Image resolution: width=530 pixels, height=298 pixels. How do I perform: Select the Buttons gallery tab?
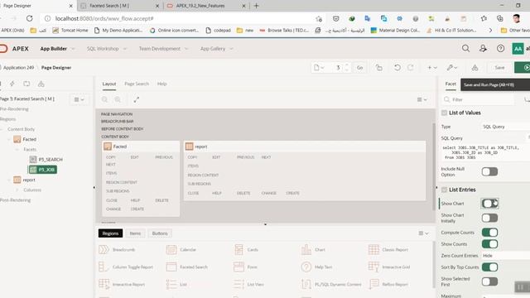click(x=160, y=233)
